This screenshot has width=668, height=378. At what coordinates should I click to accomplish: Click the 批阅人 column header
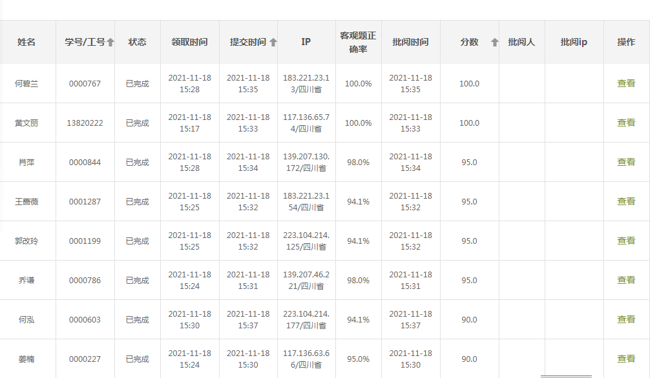(x=521, y=42)
